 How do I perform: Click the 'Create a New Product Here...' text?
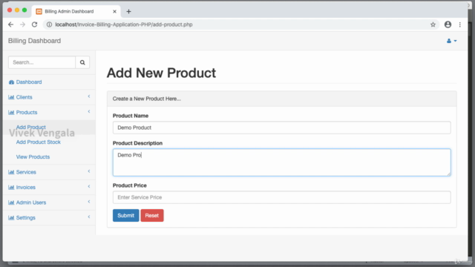[x=147, y=99]
